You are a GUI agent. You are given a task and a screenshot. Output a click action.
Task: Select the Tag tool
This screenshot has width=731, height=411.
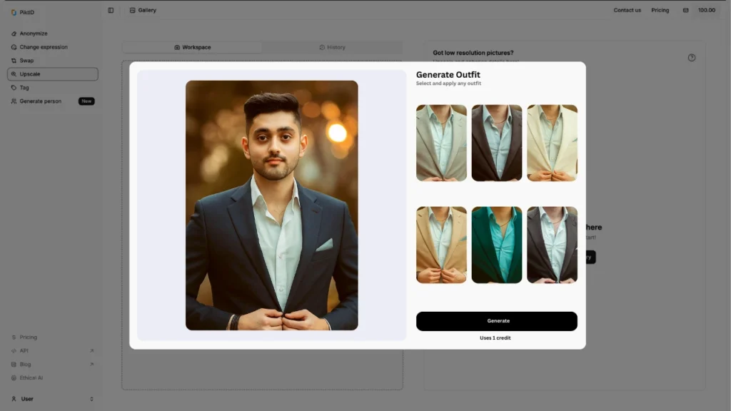click(24, 87)
